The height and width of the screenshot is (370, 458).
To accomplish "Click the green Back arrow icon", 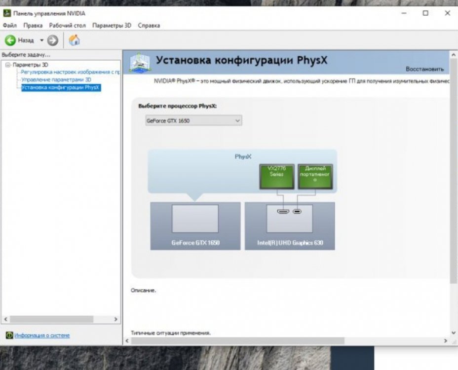I will (10, 40).
